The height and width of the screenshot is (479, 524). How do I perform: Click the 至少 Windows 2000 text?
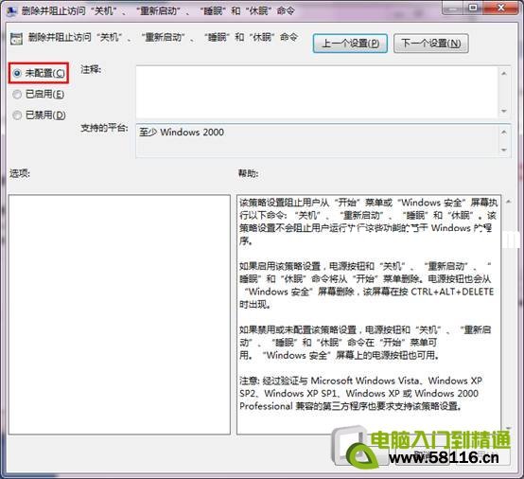182,133
